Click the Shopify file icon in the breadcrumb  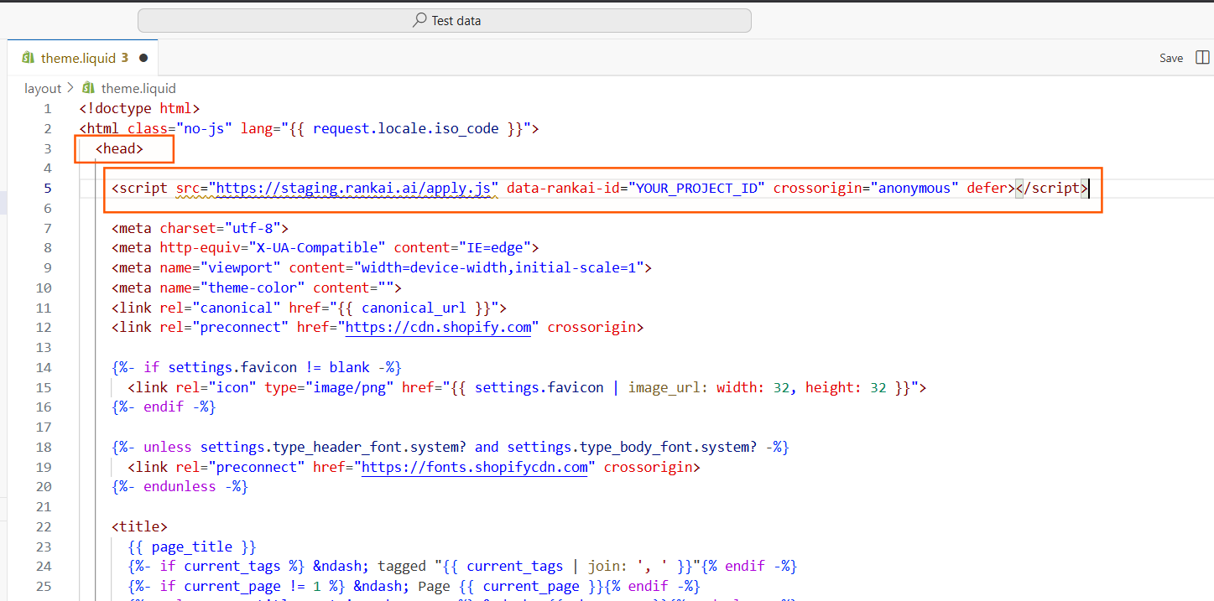(88, 88)
